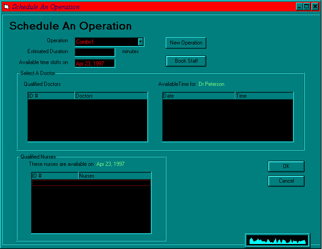
Task: Click the cyan waveform graphic at bottom right
Action: [277, 241]
